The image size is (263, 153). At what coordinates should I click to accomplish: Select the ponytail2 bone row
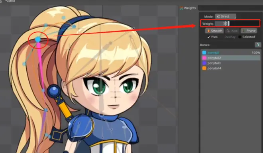pos(231,58)
